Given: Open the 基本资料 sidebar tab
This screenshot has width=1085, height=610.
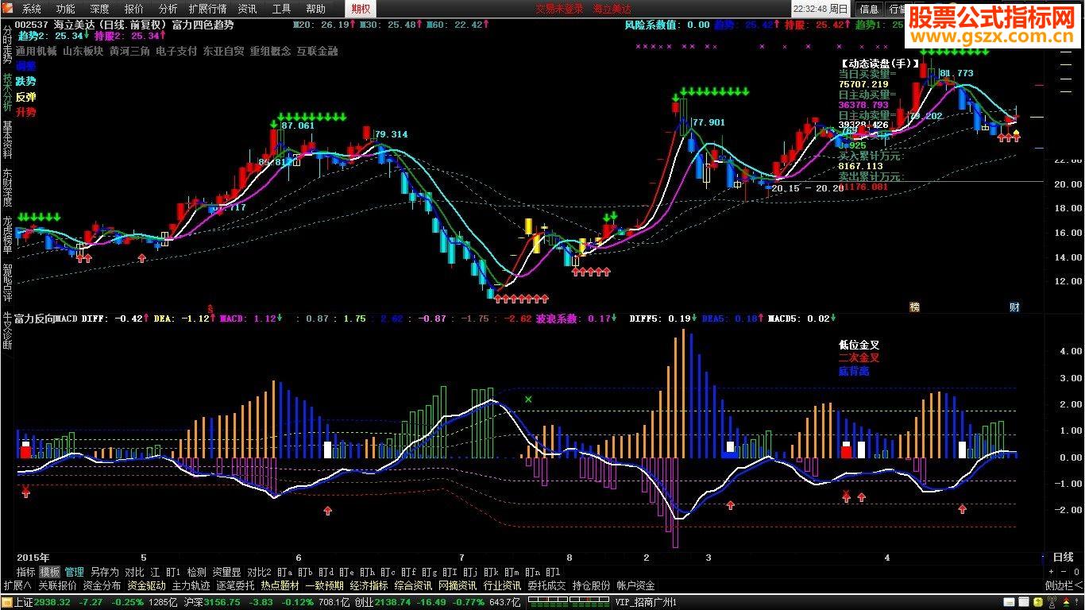Looking at the screenshot, I should (7, 140).
